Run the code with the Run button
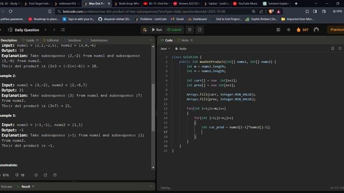Viewport: 344px width, 193px height. point(157,30)
